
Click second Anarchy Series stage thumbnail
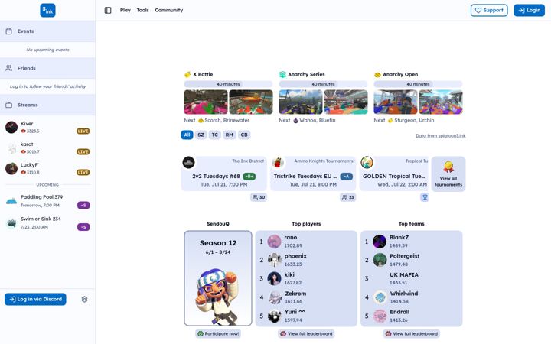pos(346,102)
